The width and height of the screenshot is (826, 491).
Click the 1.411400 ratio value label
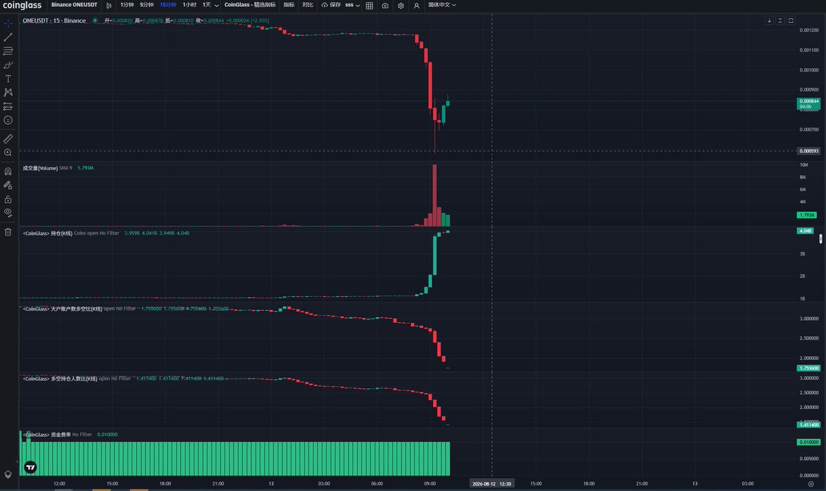click(807, 426)
